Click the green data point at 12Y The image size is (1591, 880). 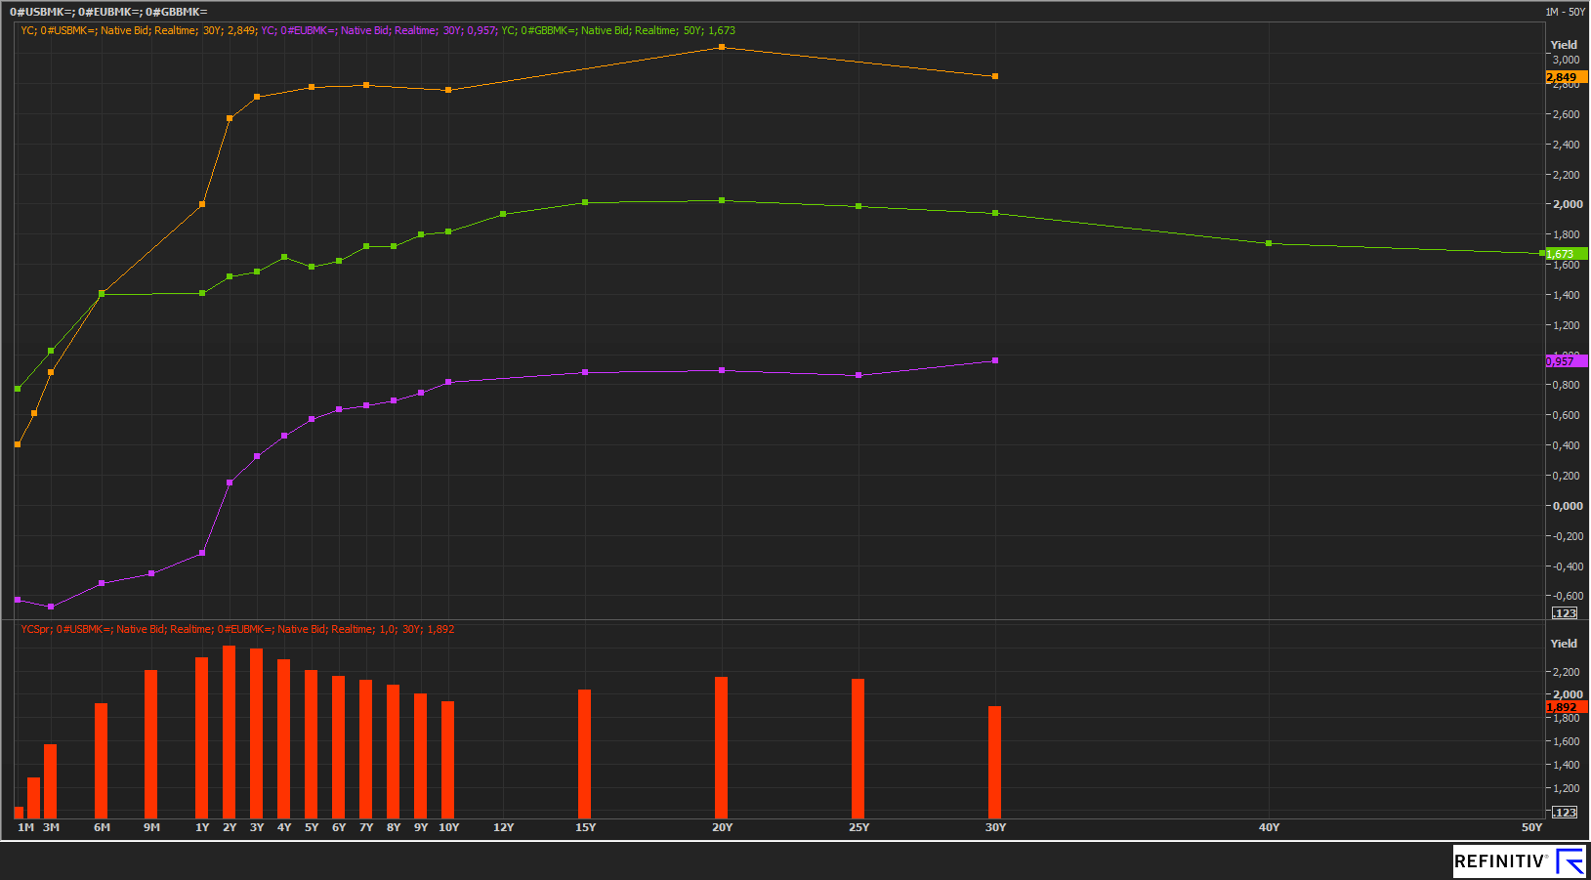(503, 214)
